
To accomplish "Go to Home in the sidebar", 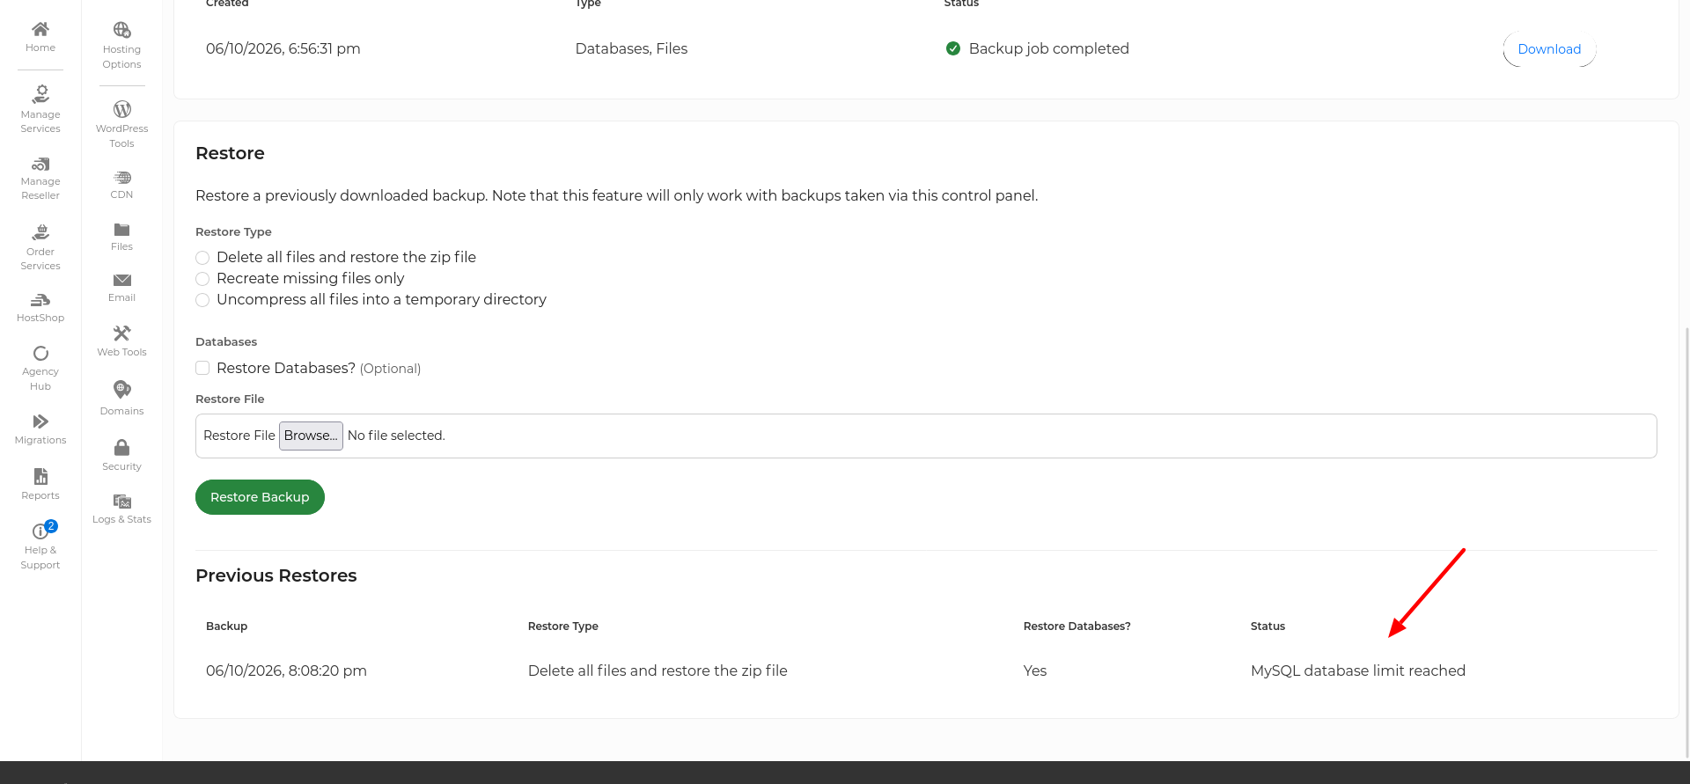I will (x=40, y=37).
